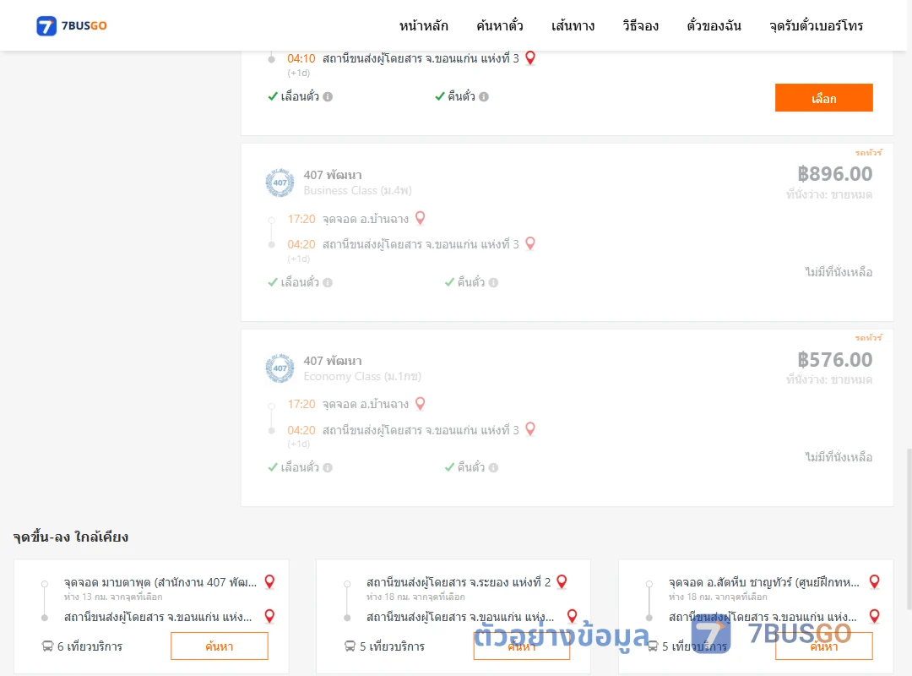The height and width of the screenshot is (676, 912).
Task: Click the 407 logo on Economy Class card
Action: 280,368
